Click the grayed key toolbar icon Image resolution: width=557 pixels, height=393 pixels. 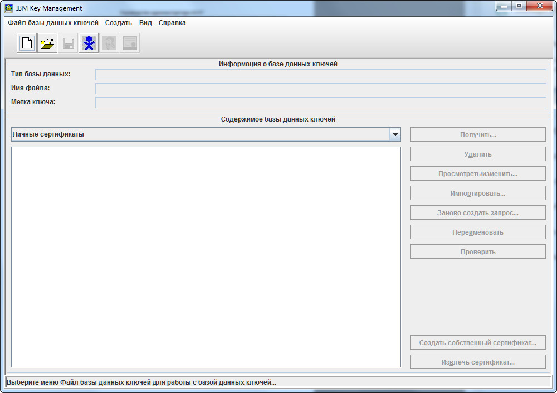(109, 43)
